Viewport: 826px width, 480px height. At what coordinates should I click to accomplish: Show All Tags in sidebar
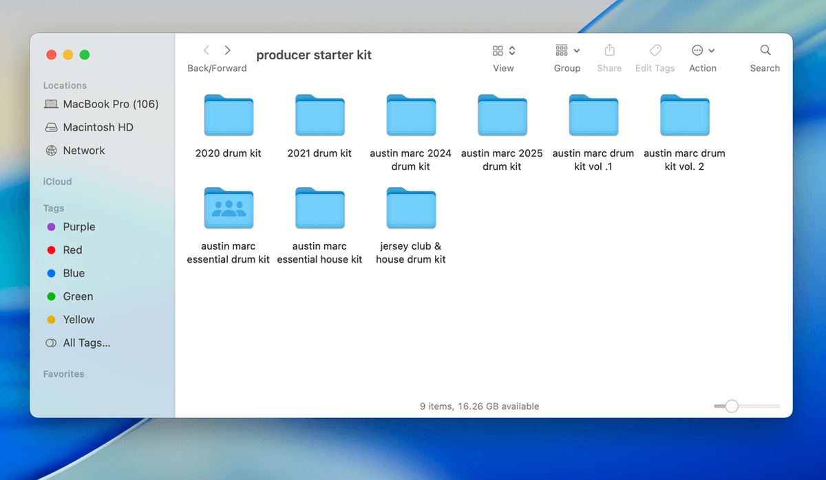click(x=78, y=342)
